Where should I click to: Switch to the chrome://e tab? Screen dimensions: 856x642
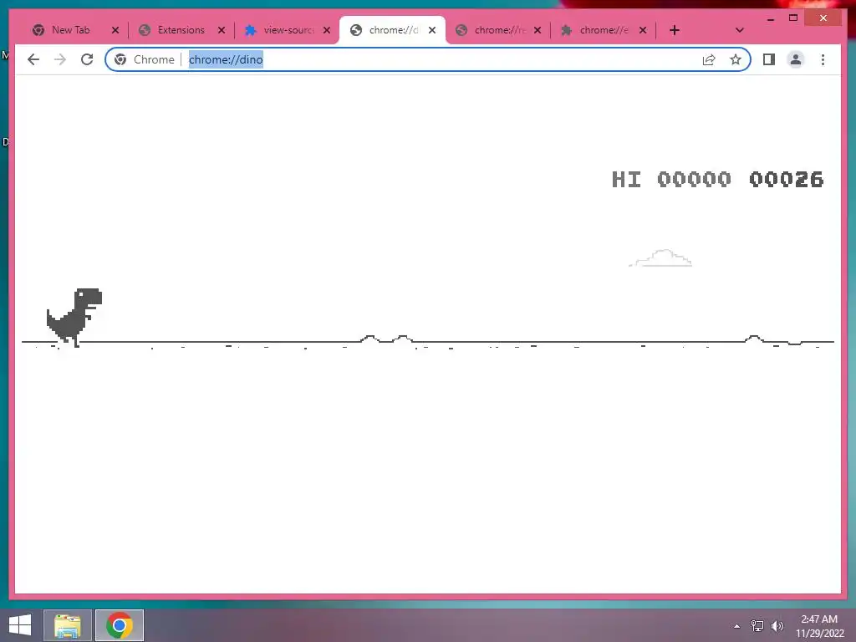603,30
